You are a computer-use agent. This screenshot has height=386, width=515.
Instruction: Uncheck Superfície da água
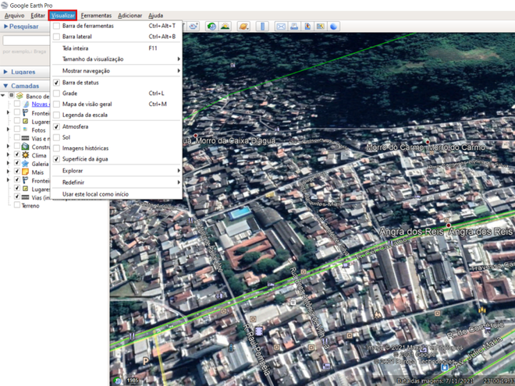(x=56, y=159)
